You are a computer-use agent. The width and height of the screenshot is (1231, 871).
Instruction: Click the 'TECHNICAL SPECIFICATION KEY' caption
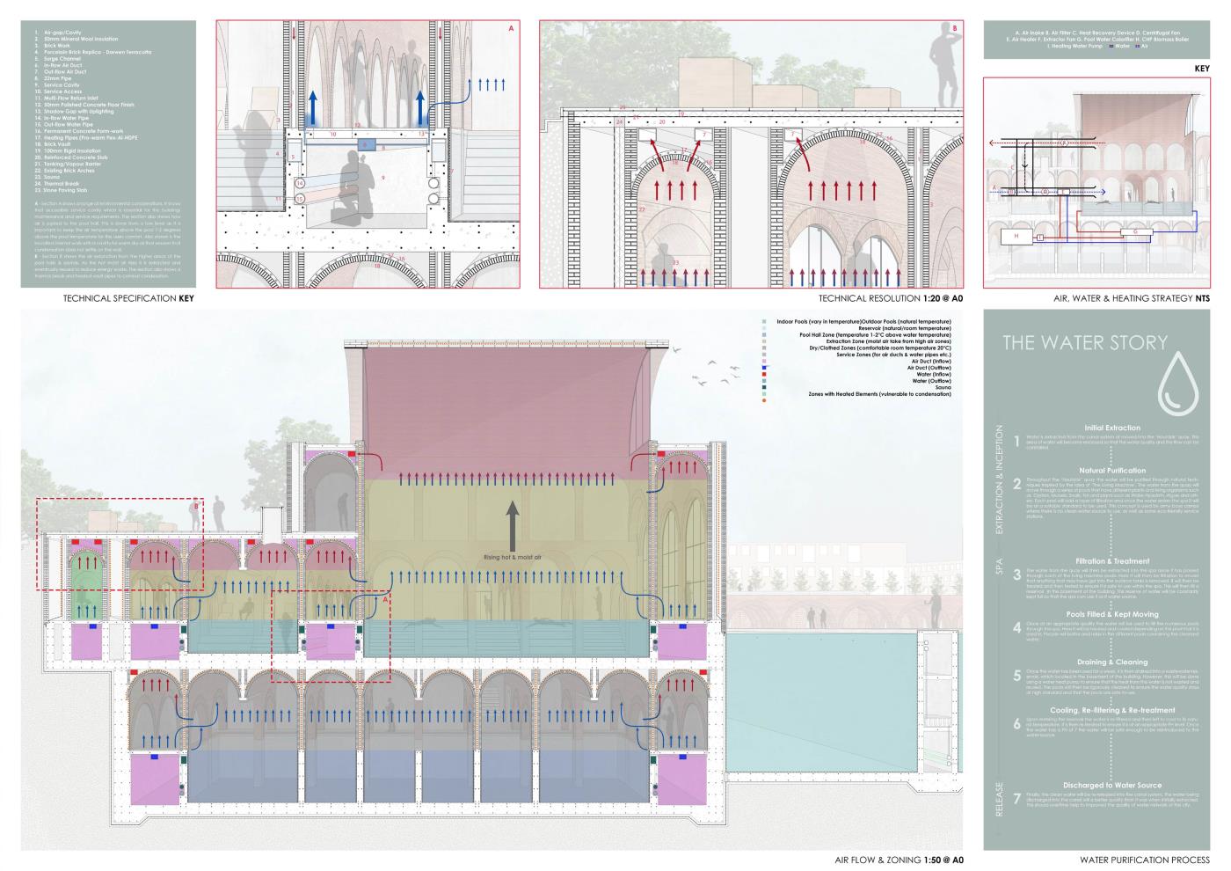(128, 299)
